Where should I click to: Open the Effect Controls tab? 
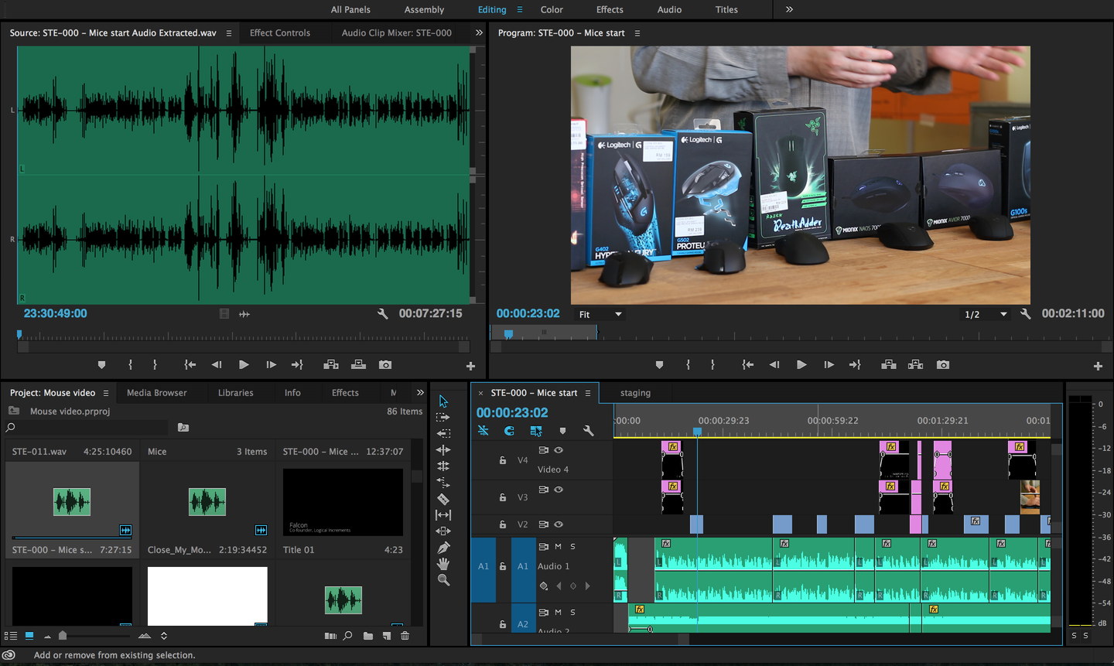coord(280,32)
